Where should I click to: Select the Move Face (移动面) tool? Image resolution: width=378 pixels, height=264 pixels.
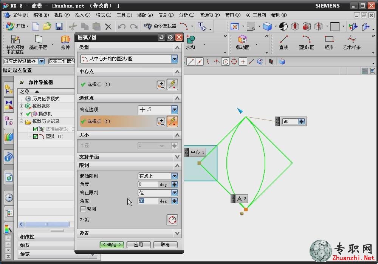pos(243,43)
